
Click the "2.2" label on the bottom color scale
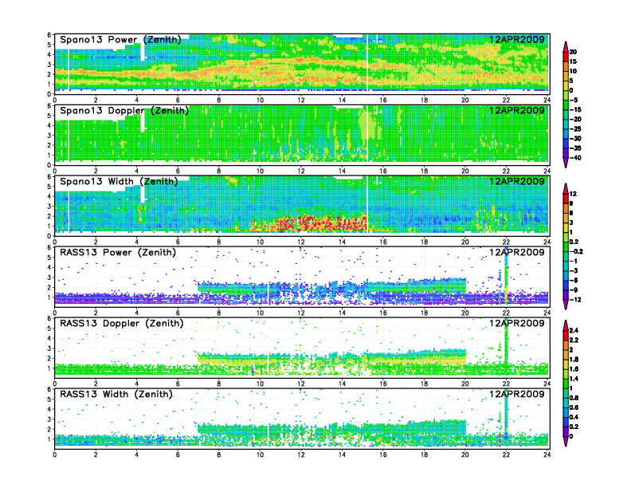tap(574, 340)
